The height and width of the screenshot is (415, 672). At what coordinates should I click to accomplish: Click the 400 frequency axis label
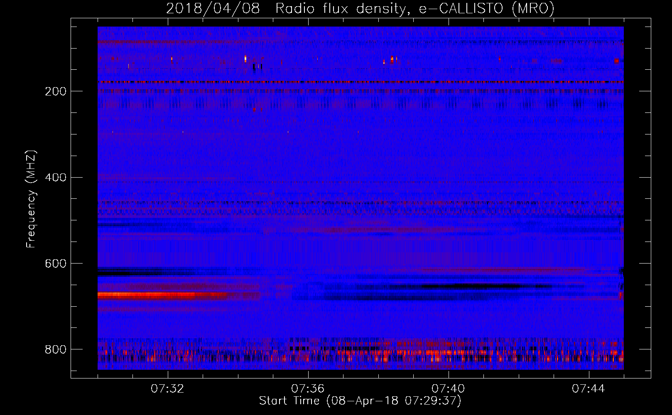56,178
